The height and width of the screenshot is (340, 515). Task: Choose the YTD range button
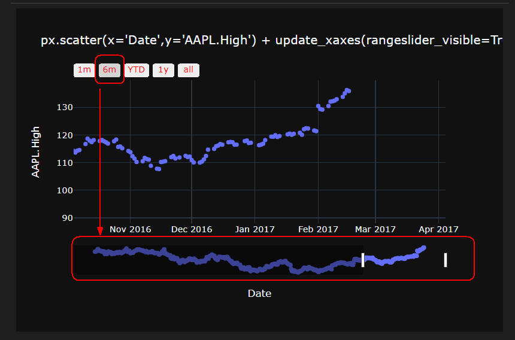coord(137,70)
